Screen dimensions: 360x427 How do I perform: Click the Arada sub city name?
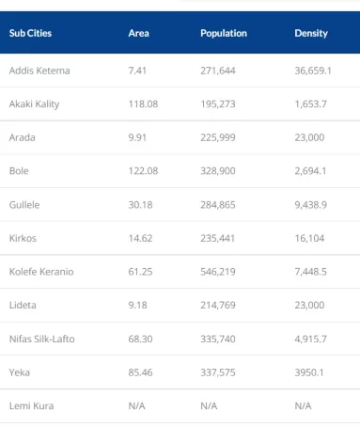[22, 137]
